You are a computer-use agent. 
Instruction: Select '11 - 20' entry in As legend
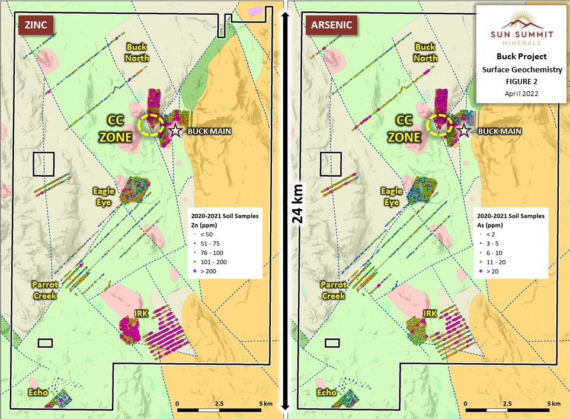(x=496, y=262)
